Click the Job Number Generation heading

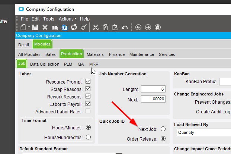pyautogui.click(x=123, y=74)
